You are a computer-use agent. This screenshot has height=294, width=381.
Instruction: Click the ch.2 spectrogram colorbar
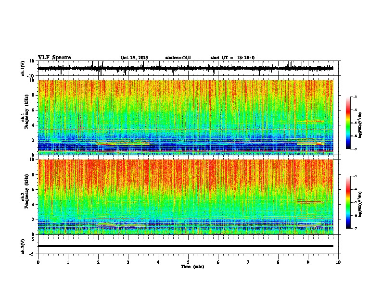348,202
